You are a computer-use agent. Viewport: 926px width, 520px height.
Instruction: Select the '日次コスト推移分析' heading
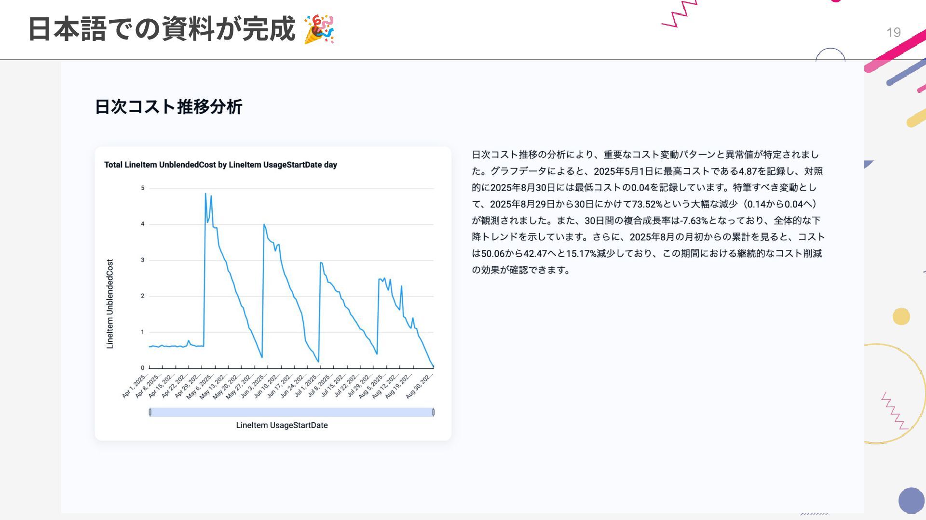point(168,107)
